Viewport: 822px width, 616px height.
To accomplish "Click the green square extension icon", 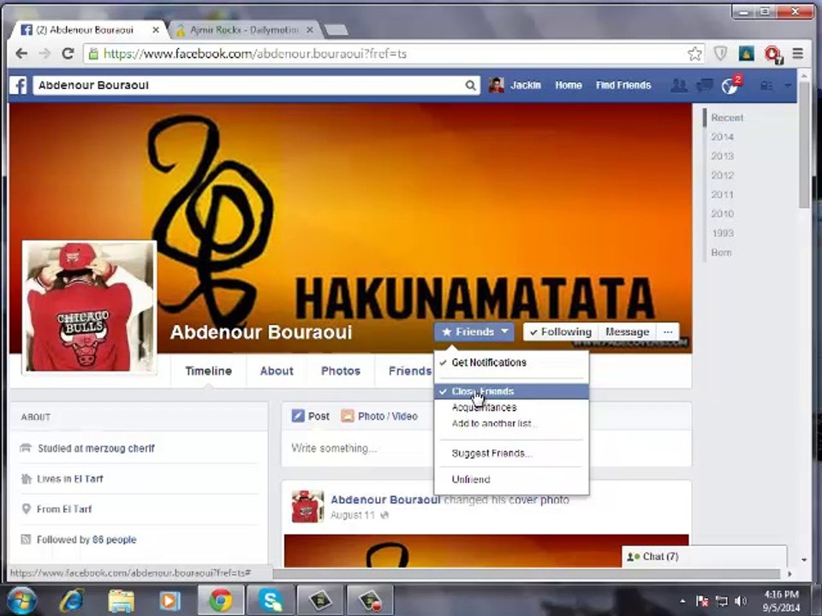I will tap(746, 53).
